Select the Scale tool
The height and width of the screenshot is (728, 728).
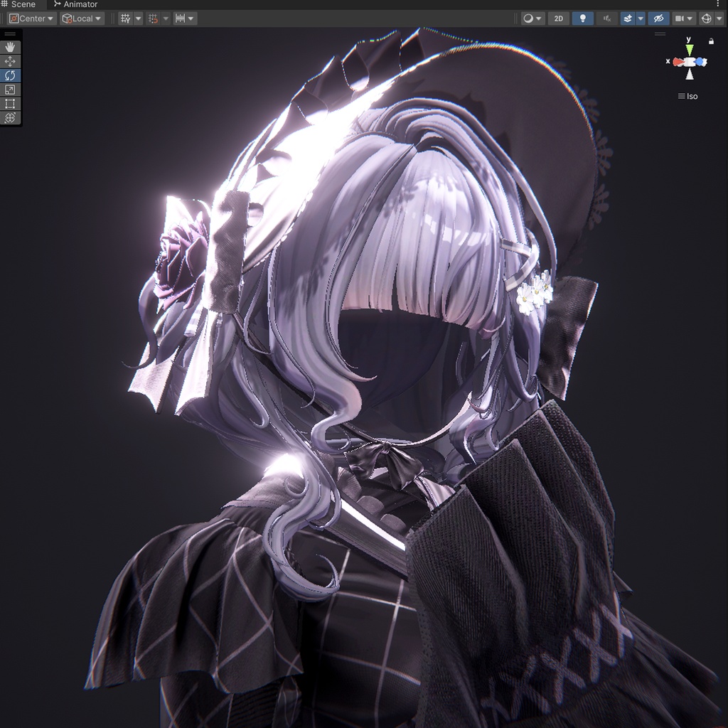(10, 90)
